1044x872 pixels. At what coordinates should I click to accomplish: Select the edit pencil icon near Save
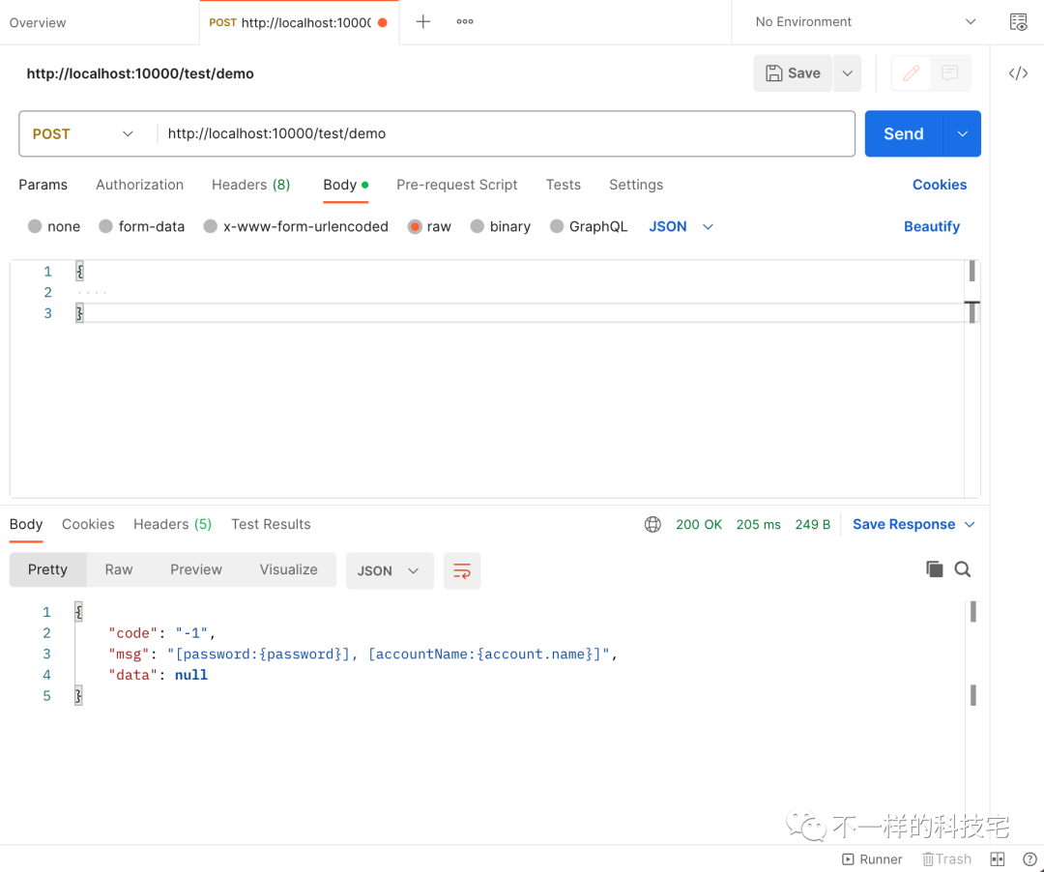click(x=909, y=73)
